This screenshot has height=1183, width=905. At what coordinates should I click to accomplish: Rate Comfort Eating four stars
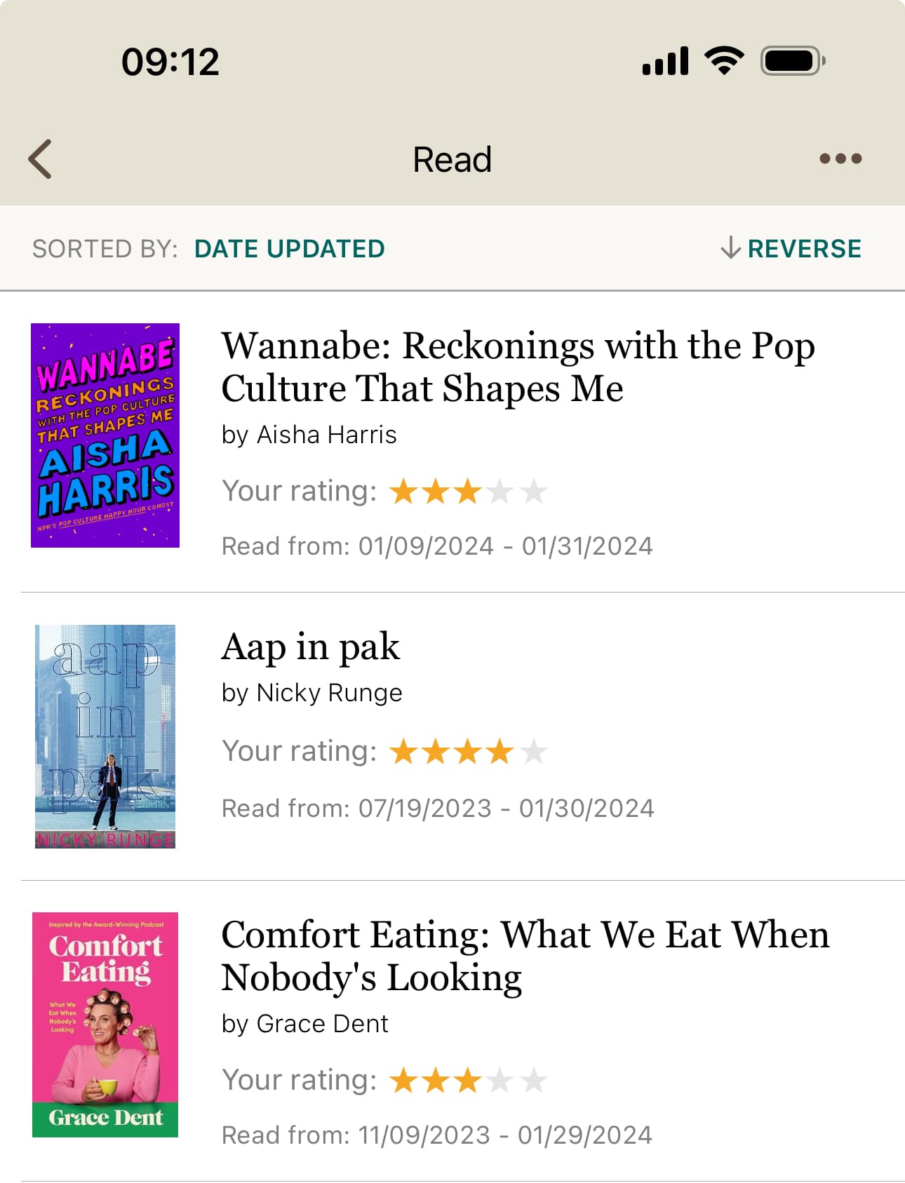point(501,1081)
